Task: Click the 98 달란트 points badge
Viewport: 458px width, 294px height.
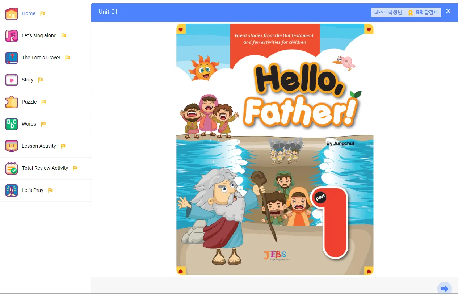Action: point(406,12)
